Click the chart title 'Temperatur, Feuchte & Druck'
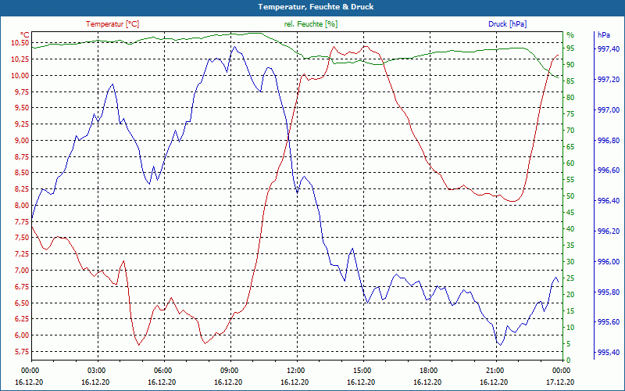This screenshot has width=625, height=391. tap(316, 7)
